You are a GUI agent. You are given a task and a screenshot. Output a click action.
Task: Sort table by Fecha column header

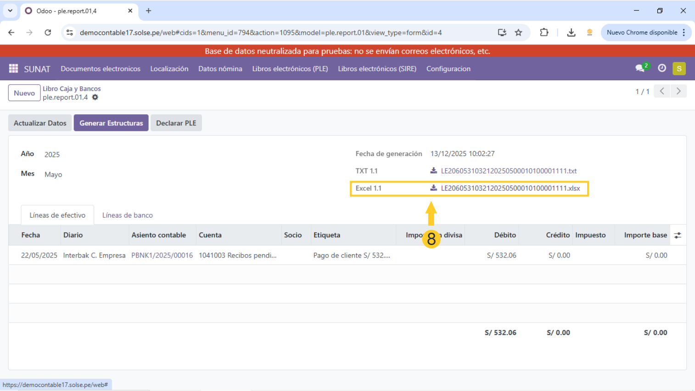(x=31, y=235)
